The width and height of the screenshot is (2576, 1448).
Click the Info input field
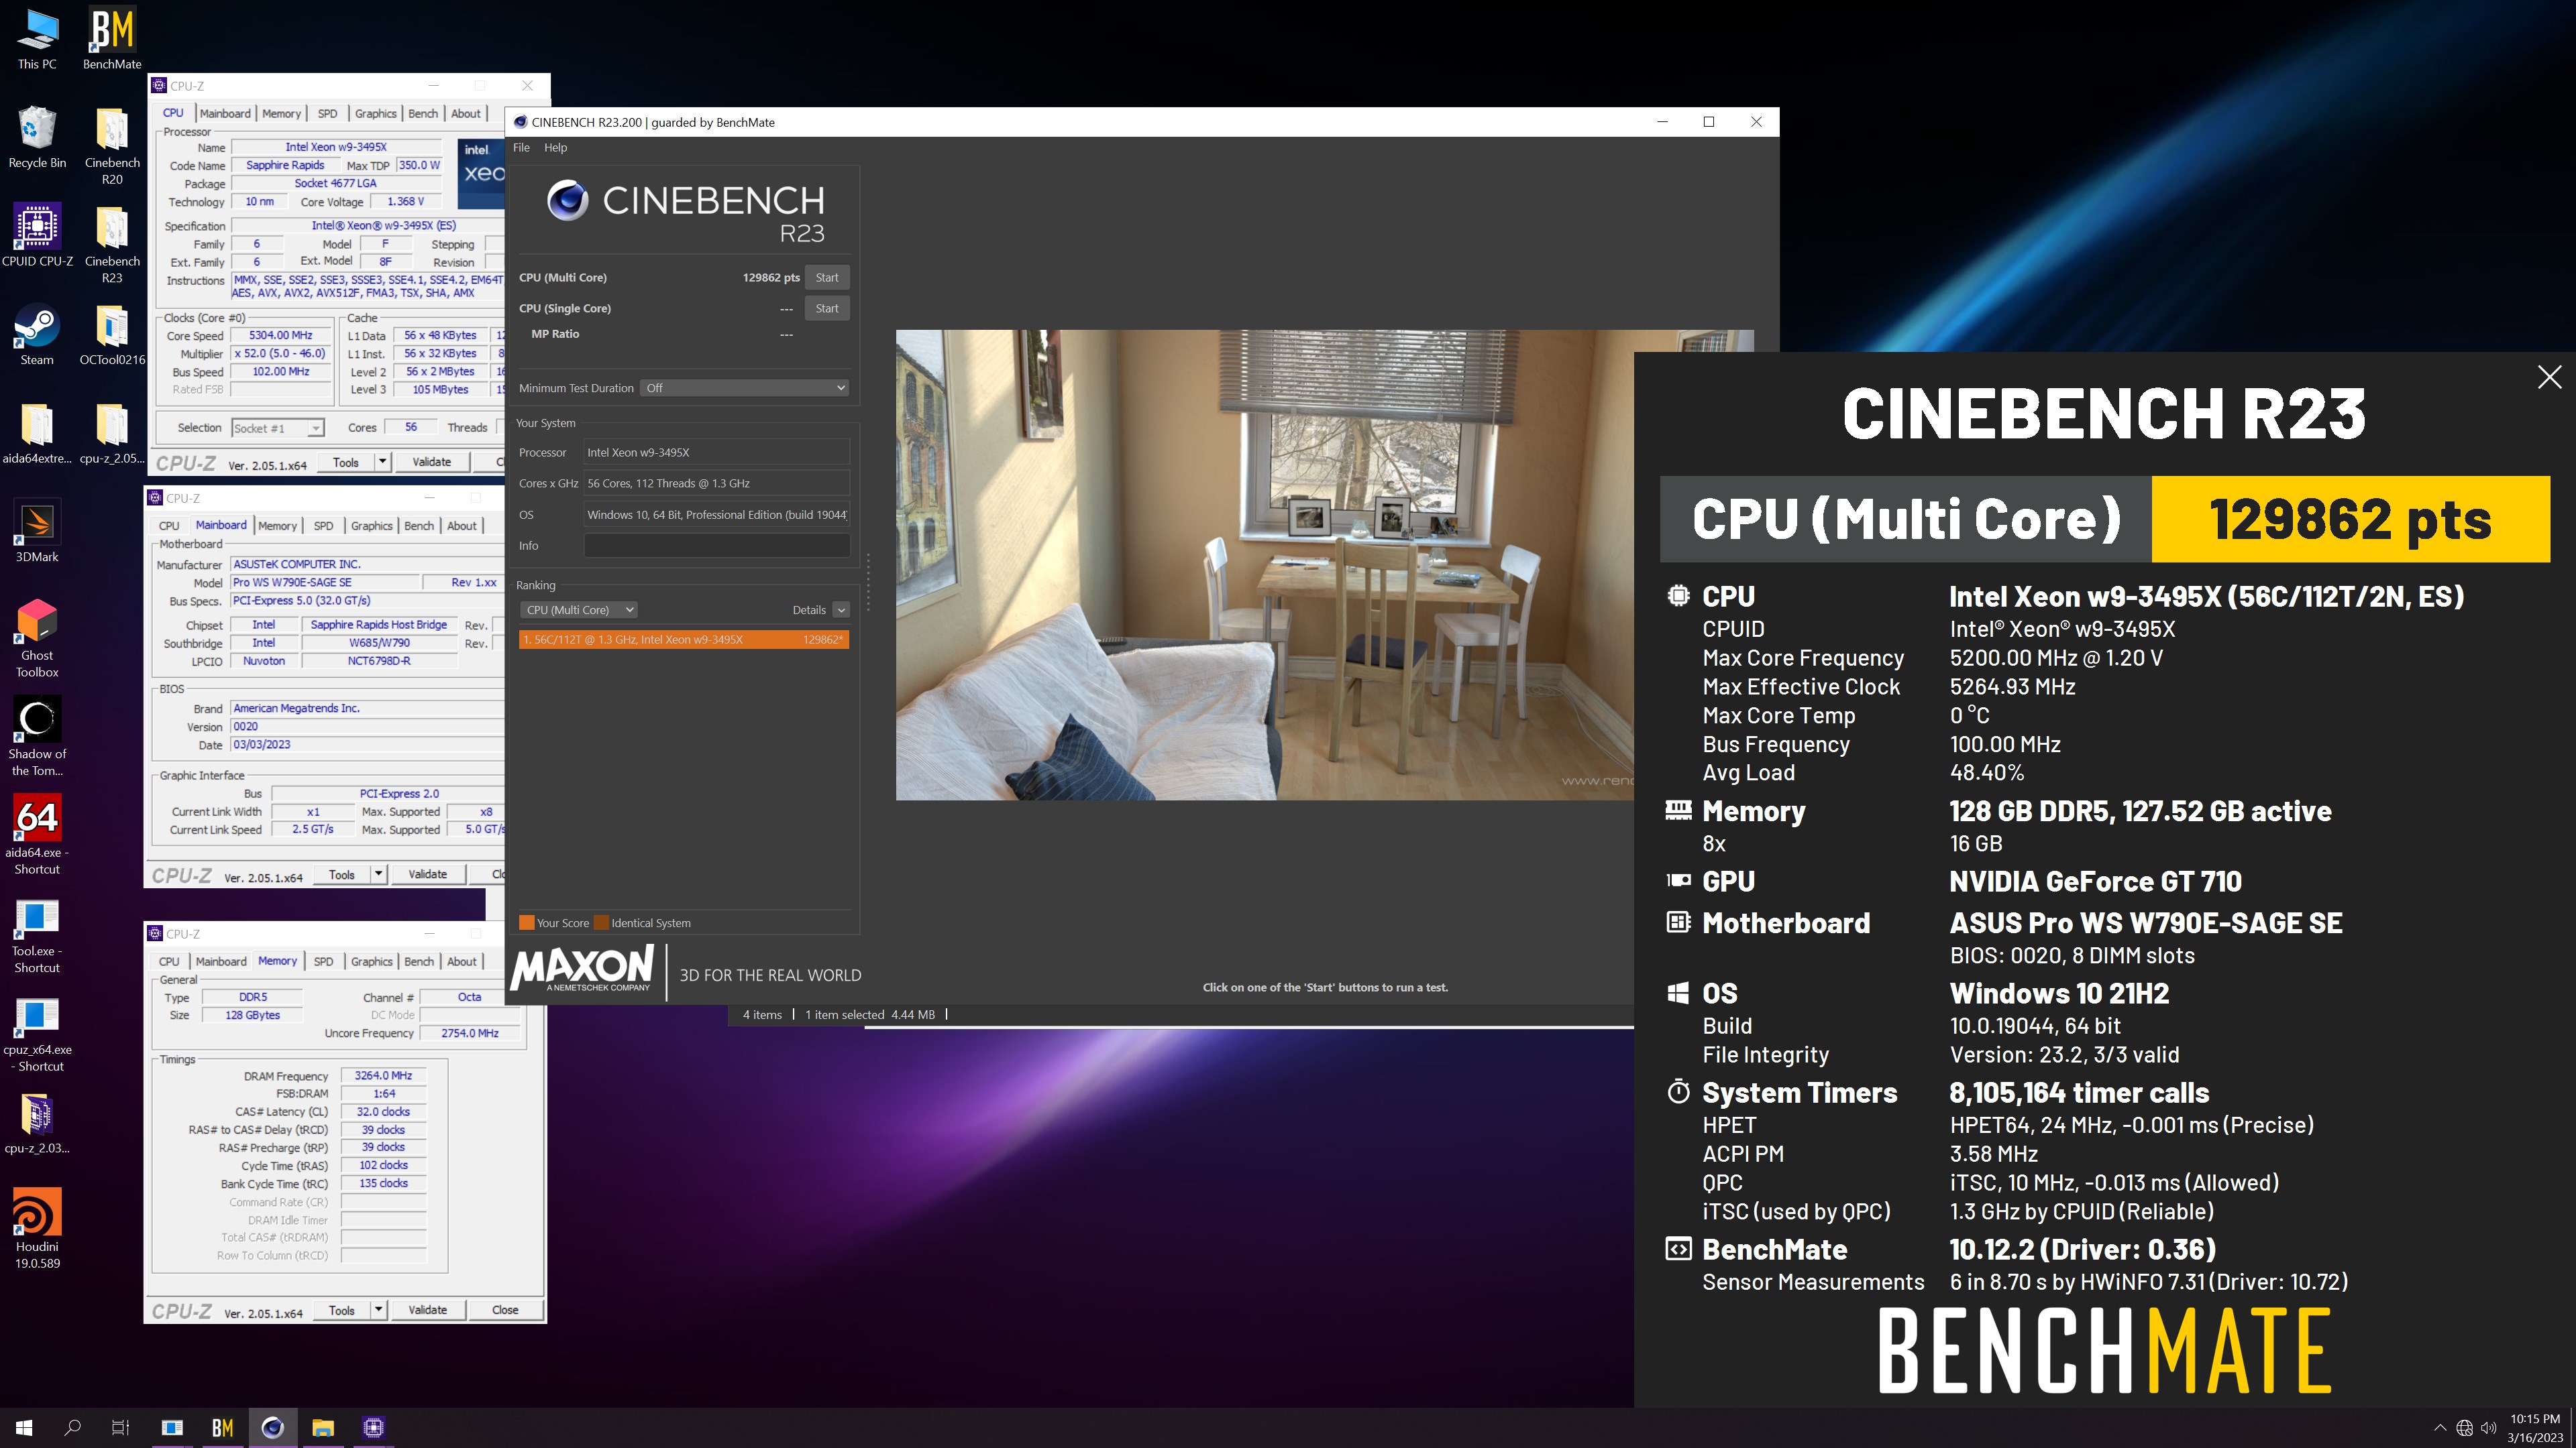click(717, 546)
